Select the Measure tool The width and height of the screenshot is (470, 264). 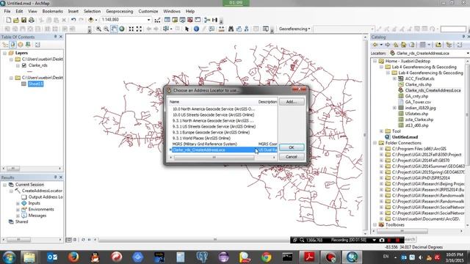pos(222,29)
